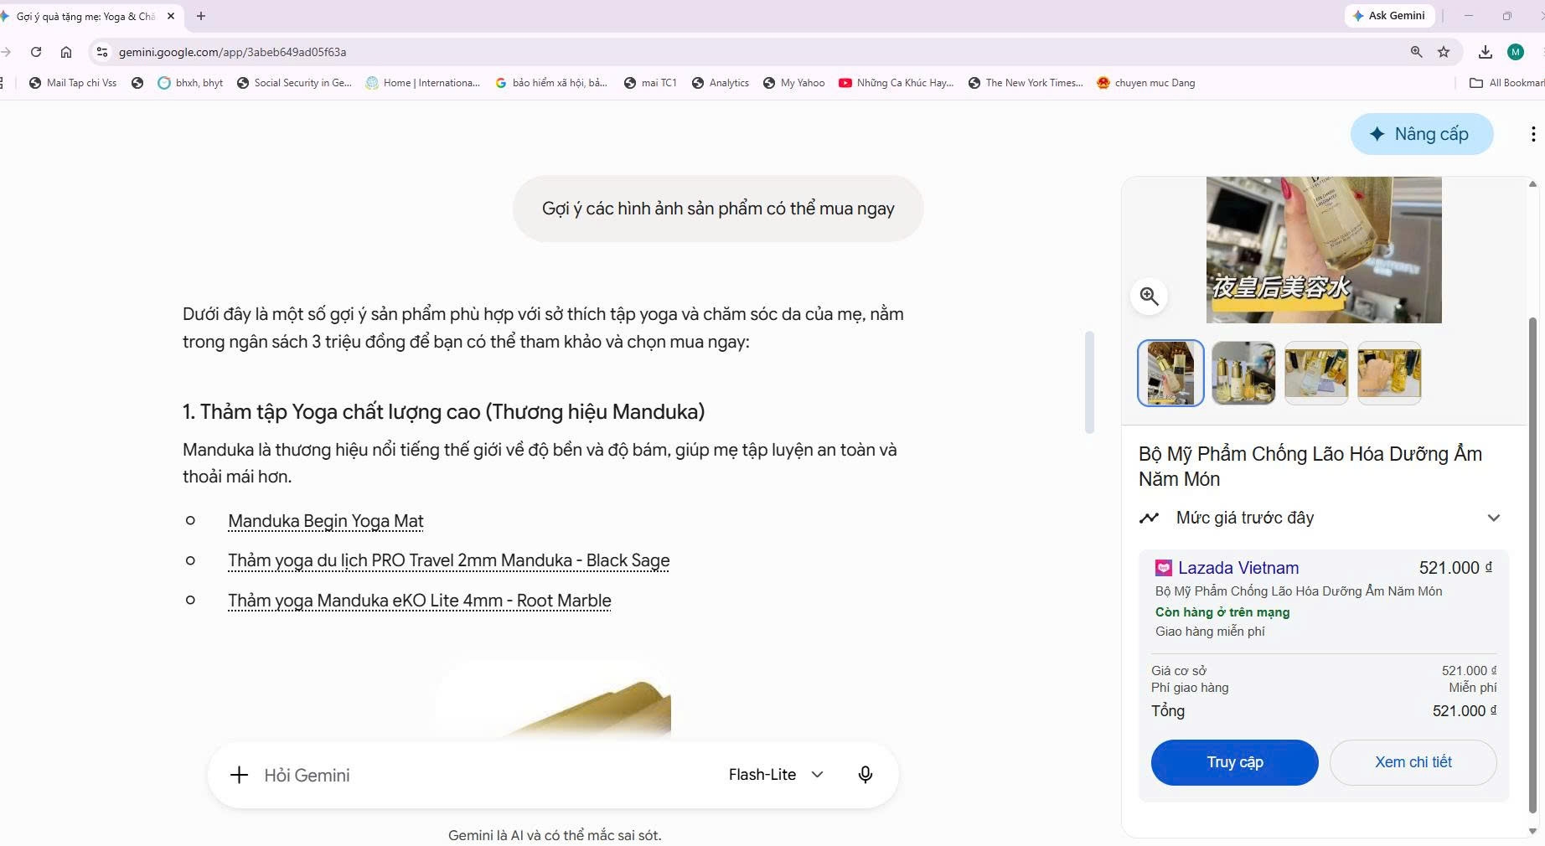1545x846 pixels.
Task: Select first product thumbnail image
Action: (x=1170, y=373)
